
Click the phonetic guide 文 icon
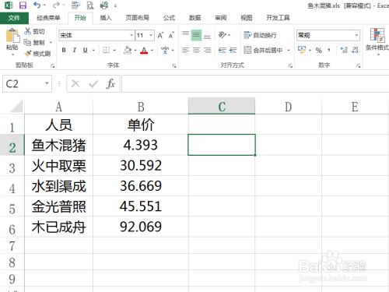click(x=165, y=50)
